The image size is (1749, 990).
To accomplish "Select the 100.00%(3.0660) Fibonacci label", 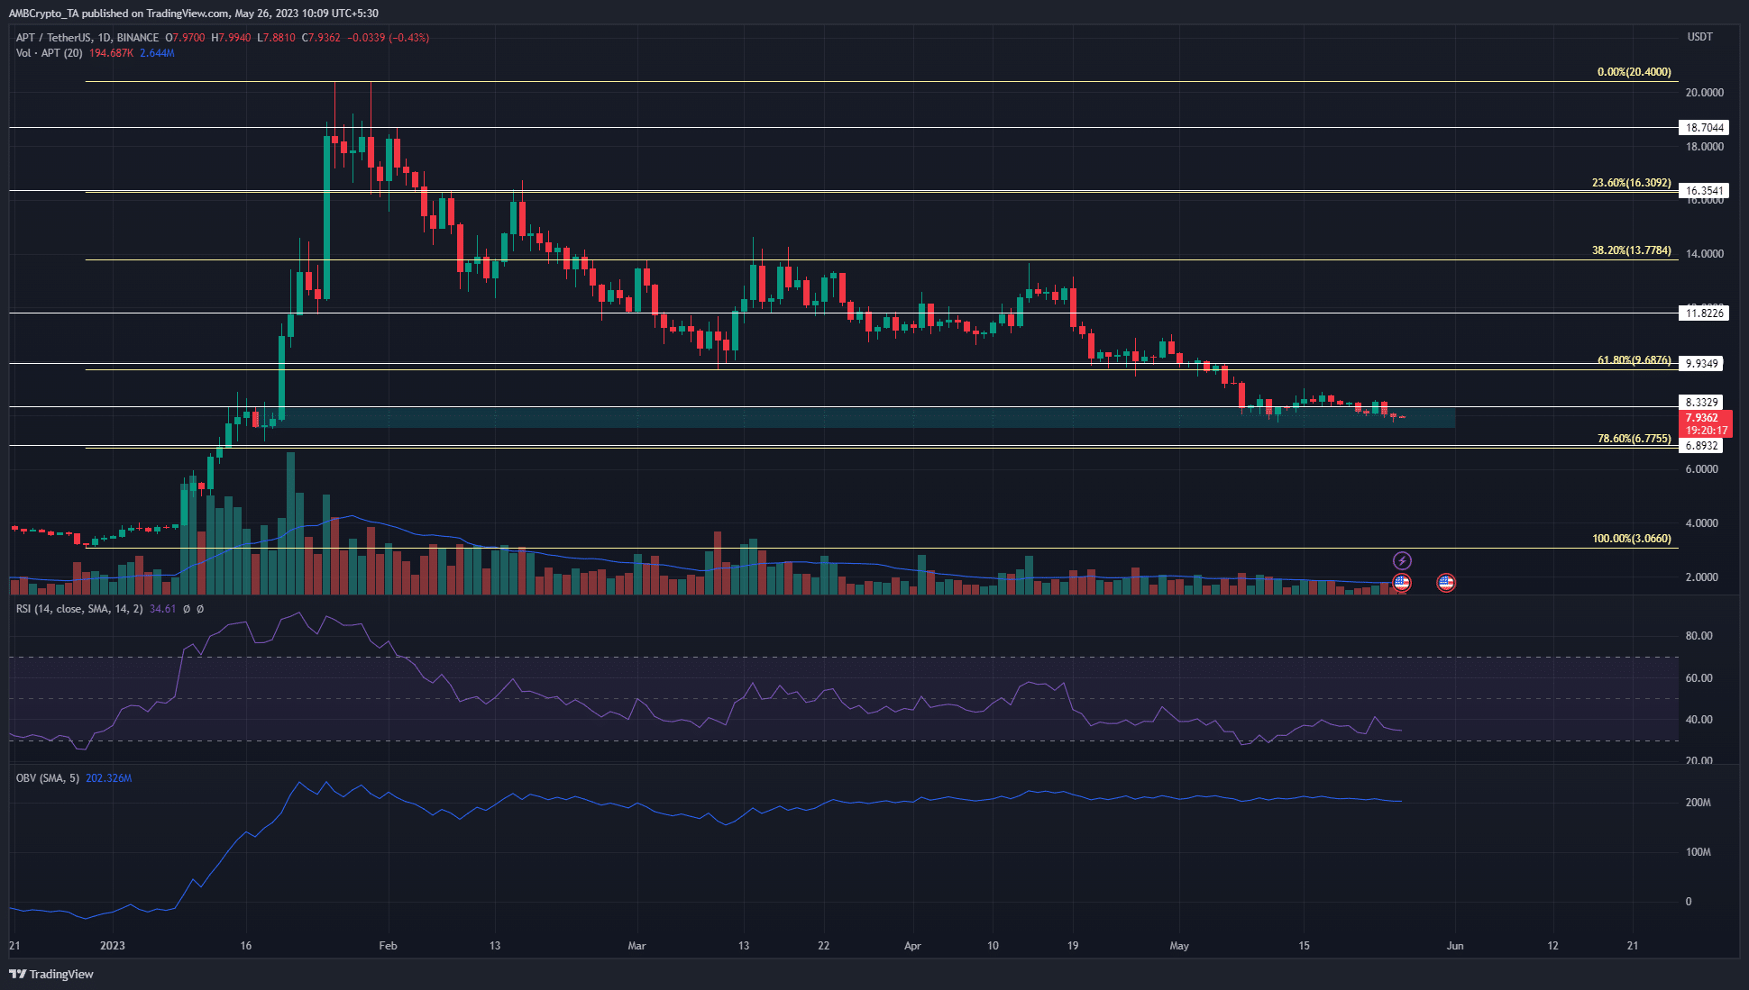I will pyautogui.click(x=1631, y=539).
